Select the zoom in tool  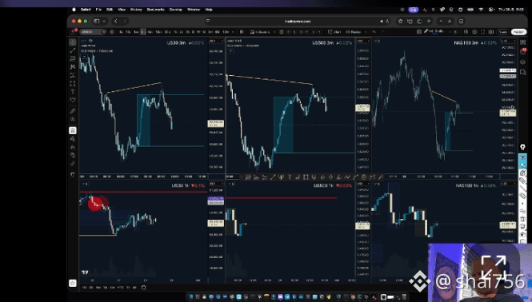(x=73, y=119)
